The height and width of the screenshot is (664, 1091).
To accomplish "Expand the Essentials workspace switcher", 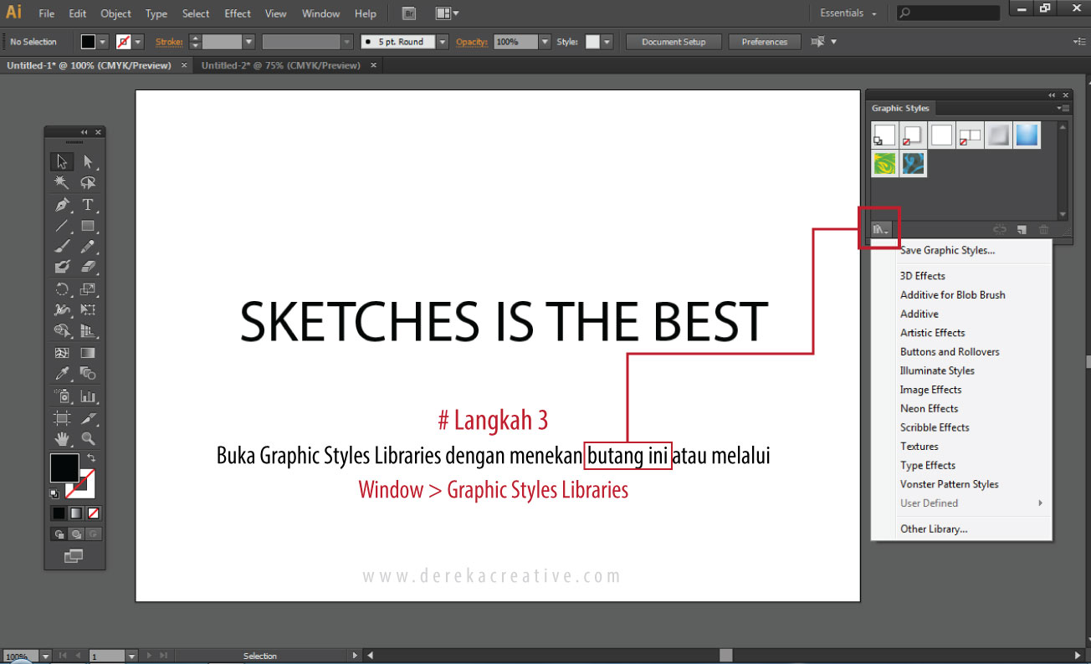I will tap(848, 13).
